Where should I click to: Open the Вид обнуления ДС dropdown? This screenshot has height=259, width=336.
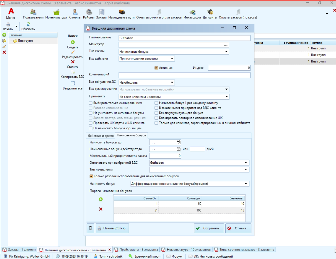(172, 83)
